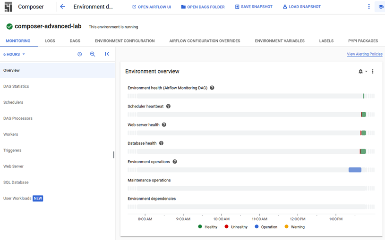Open the Environment Variables tab
Viewport: 385px width, 240px height.
click(x=280, y=41)
